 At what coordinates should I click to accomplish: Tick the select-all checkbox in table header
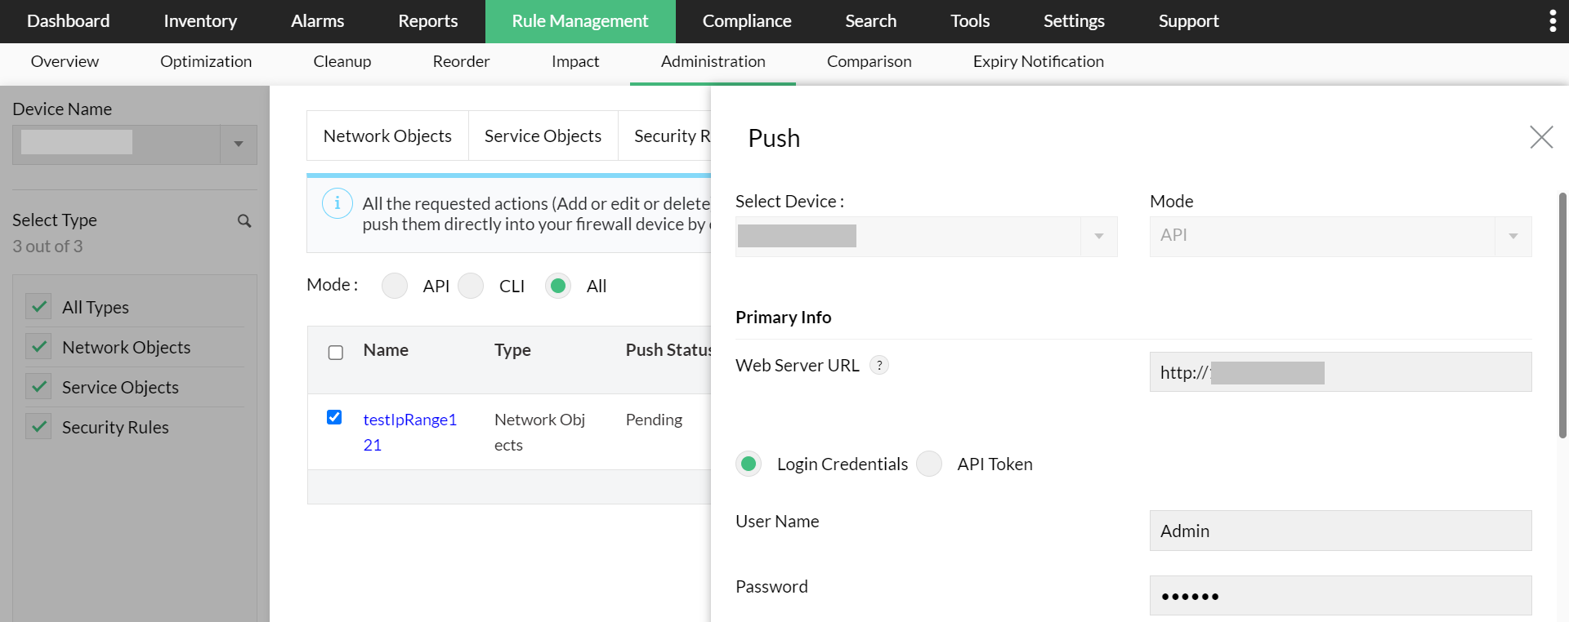click(335, 353)
